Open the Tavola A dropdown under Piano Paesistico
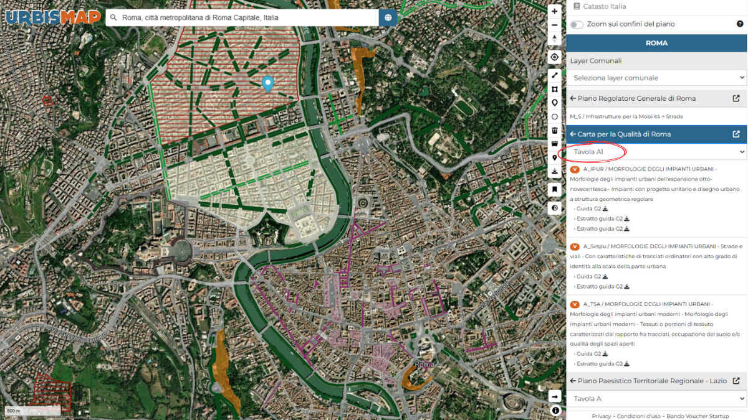 pyautogui.click(x=656, y=398)
